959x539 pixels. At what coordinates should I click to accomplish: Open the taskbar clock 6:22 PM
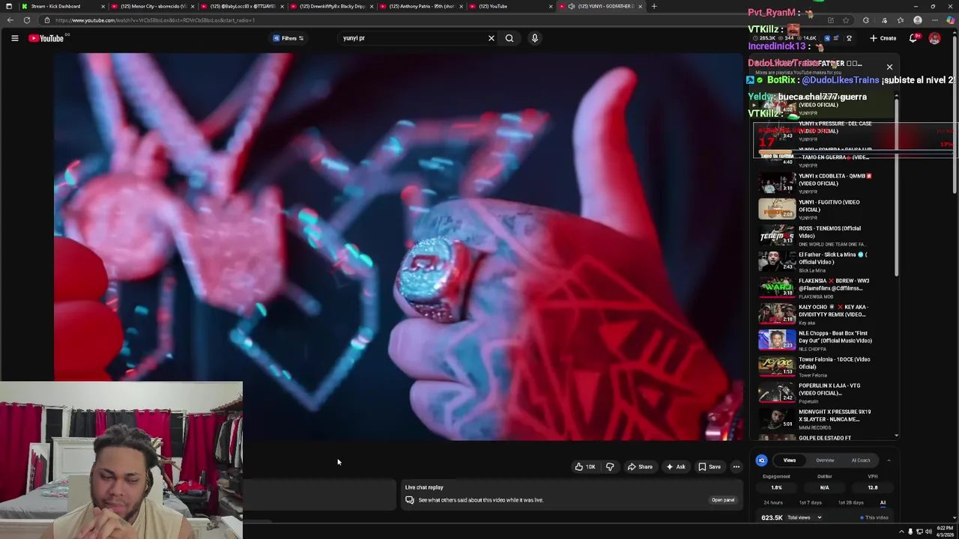point(943,532)
